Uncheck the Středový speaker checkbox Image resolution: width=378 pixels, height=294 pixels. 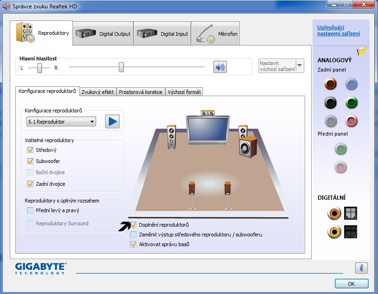point(30,150)
